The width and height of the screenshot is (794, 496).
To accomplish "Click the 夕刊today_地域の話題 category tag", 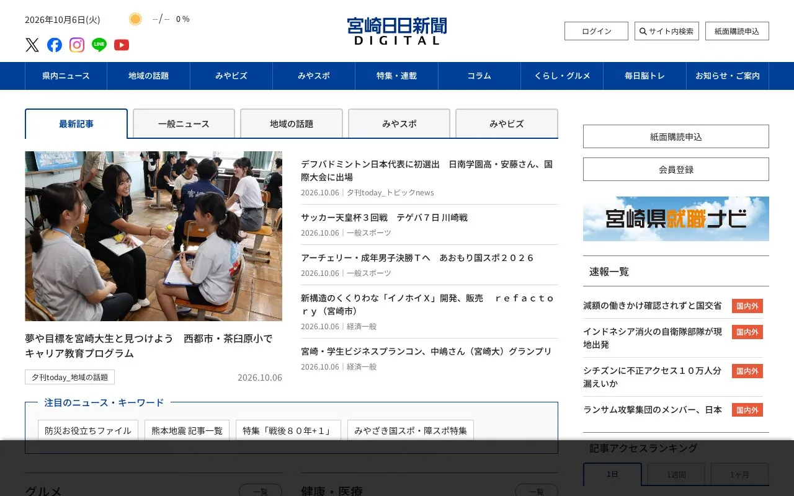I will (69, 377).
